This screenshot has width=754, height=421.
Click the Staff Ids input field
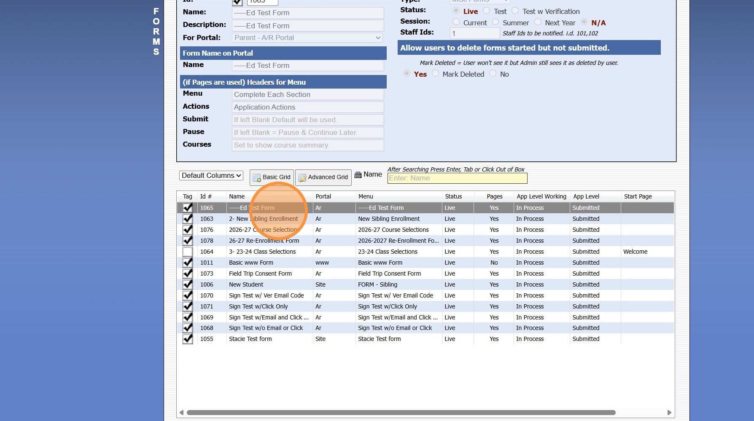tap(475, 33)
